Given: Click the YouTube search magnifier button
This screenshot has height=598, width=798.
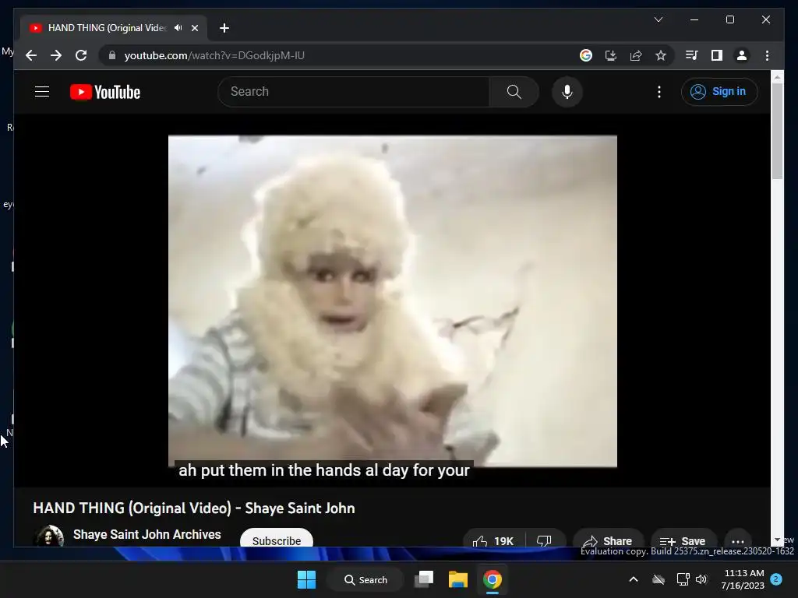Looking at the screenshot, I should click(x=514, y=92).
